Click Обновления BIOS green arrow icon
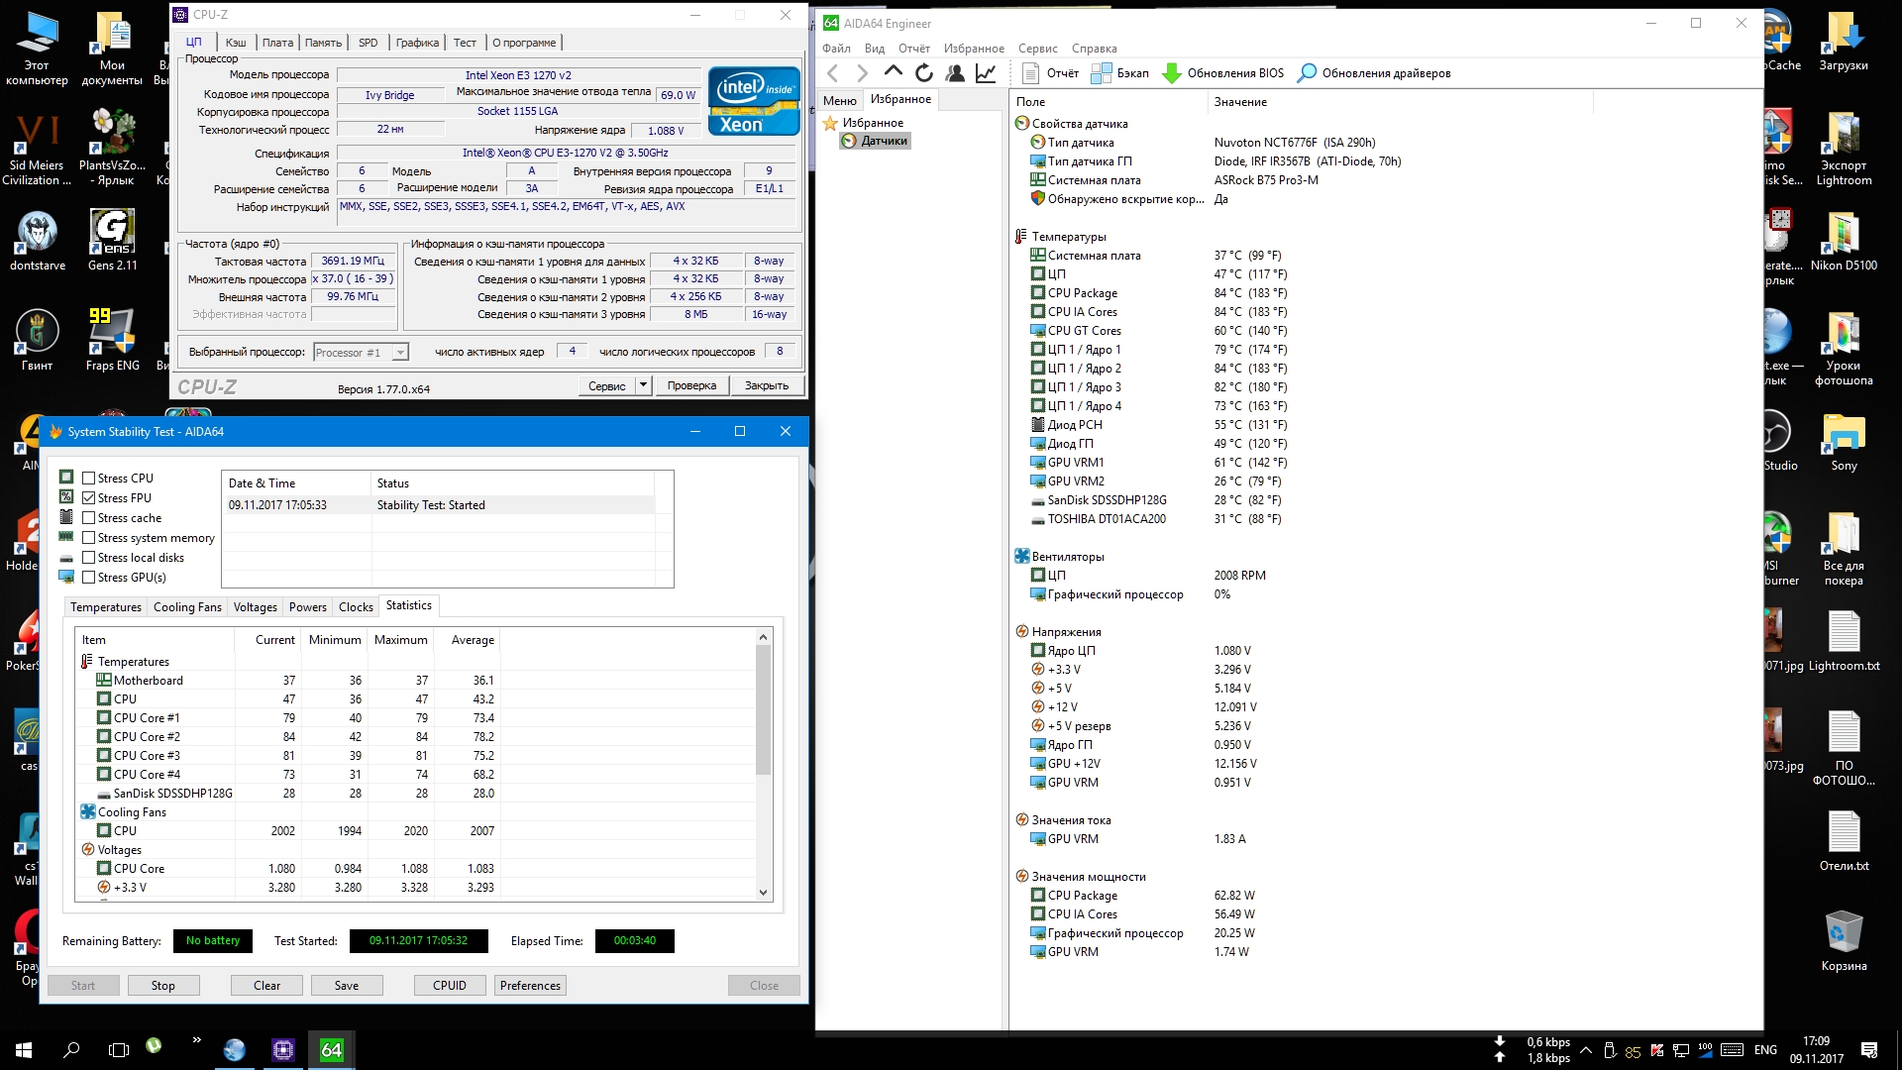Screen dimensions: 1902x1070 (x=1171, y=72)
